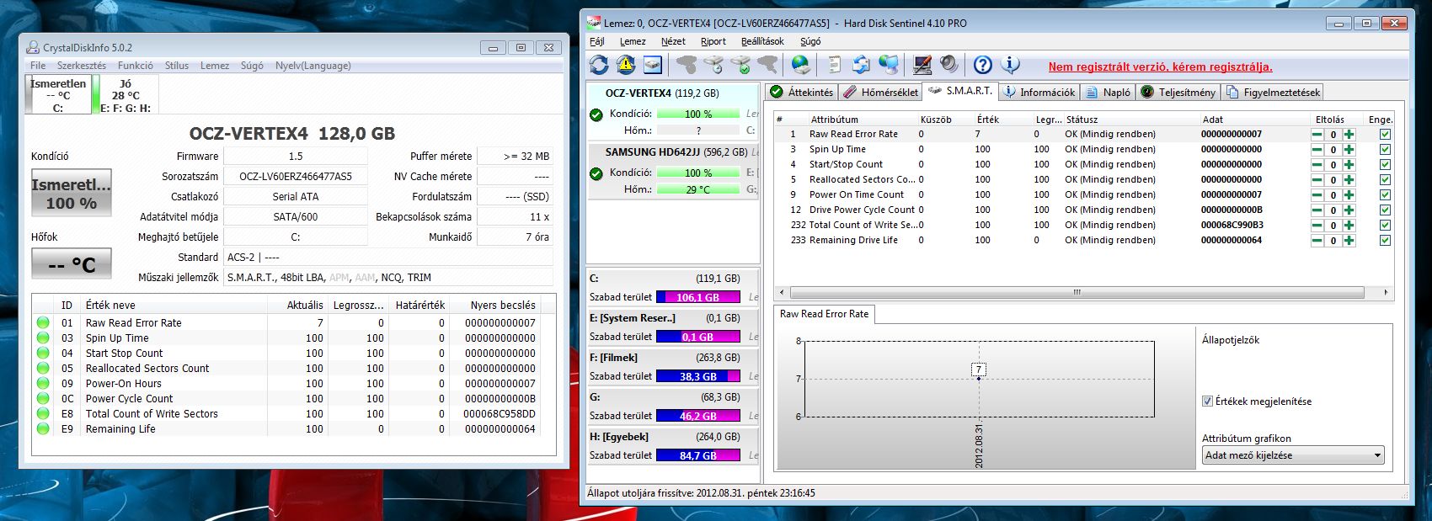
Task: Click the info bubble toolbar icon
Action: (1010, 65)
